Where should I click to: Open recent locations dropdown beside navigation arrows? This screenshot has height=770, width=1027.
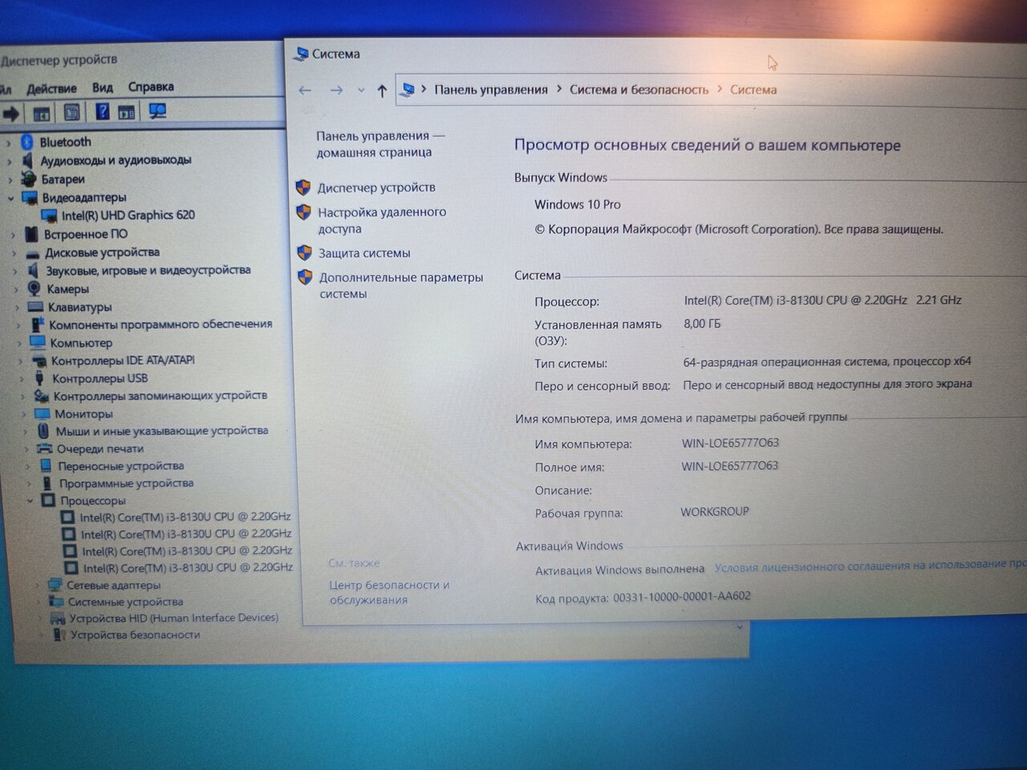[x=361, y=91]
